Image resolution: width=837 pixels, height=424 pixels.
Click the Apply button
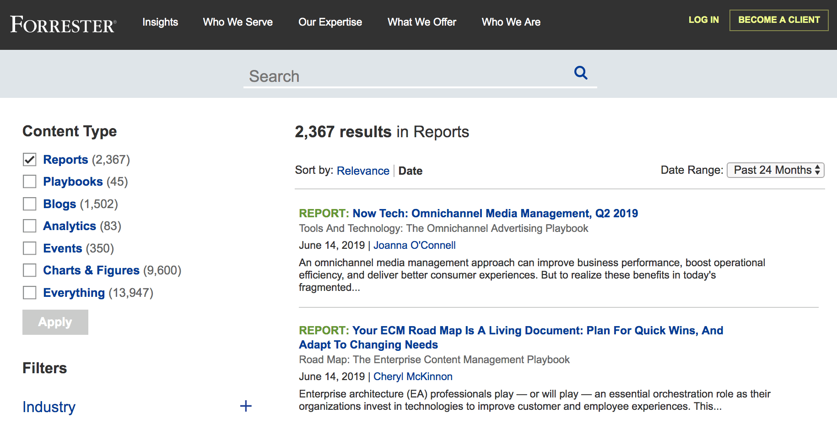coord(55,322)
